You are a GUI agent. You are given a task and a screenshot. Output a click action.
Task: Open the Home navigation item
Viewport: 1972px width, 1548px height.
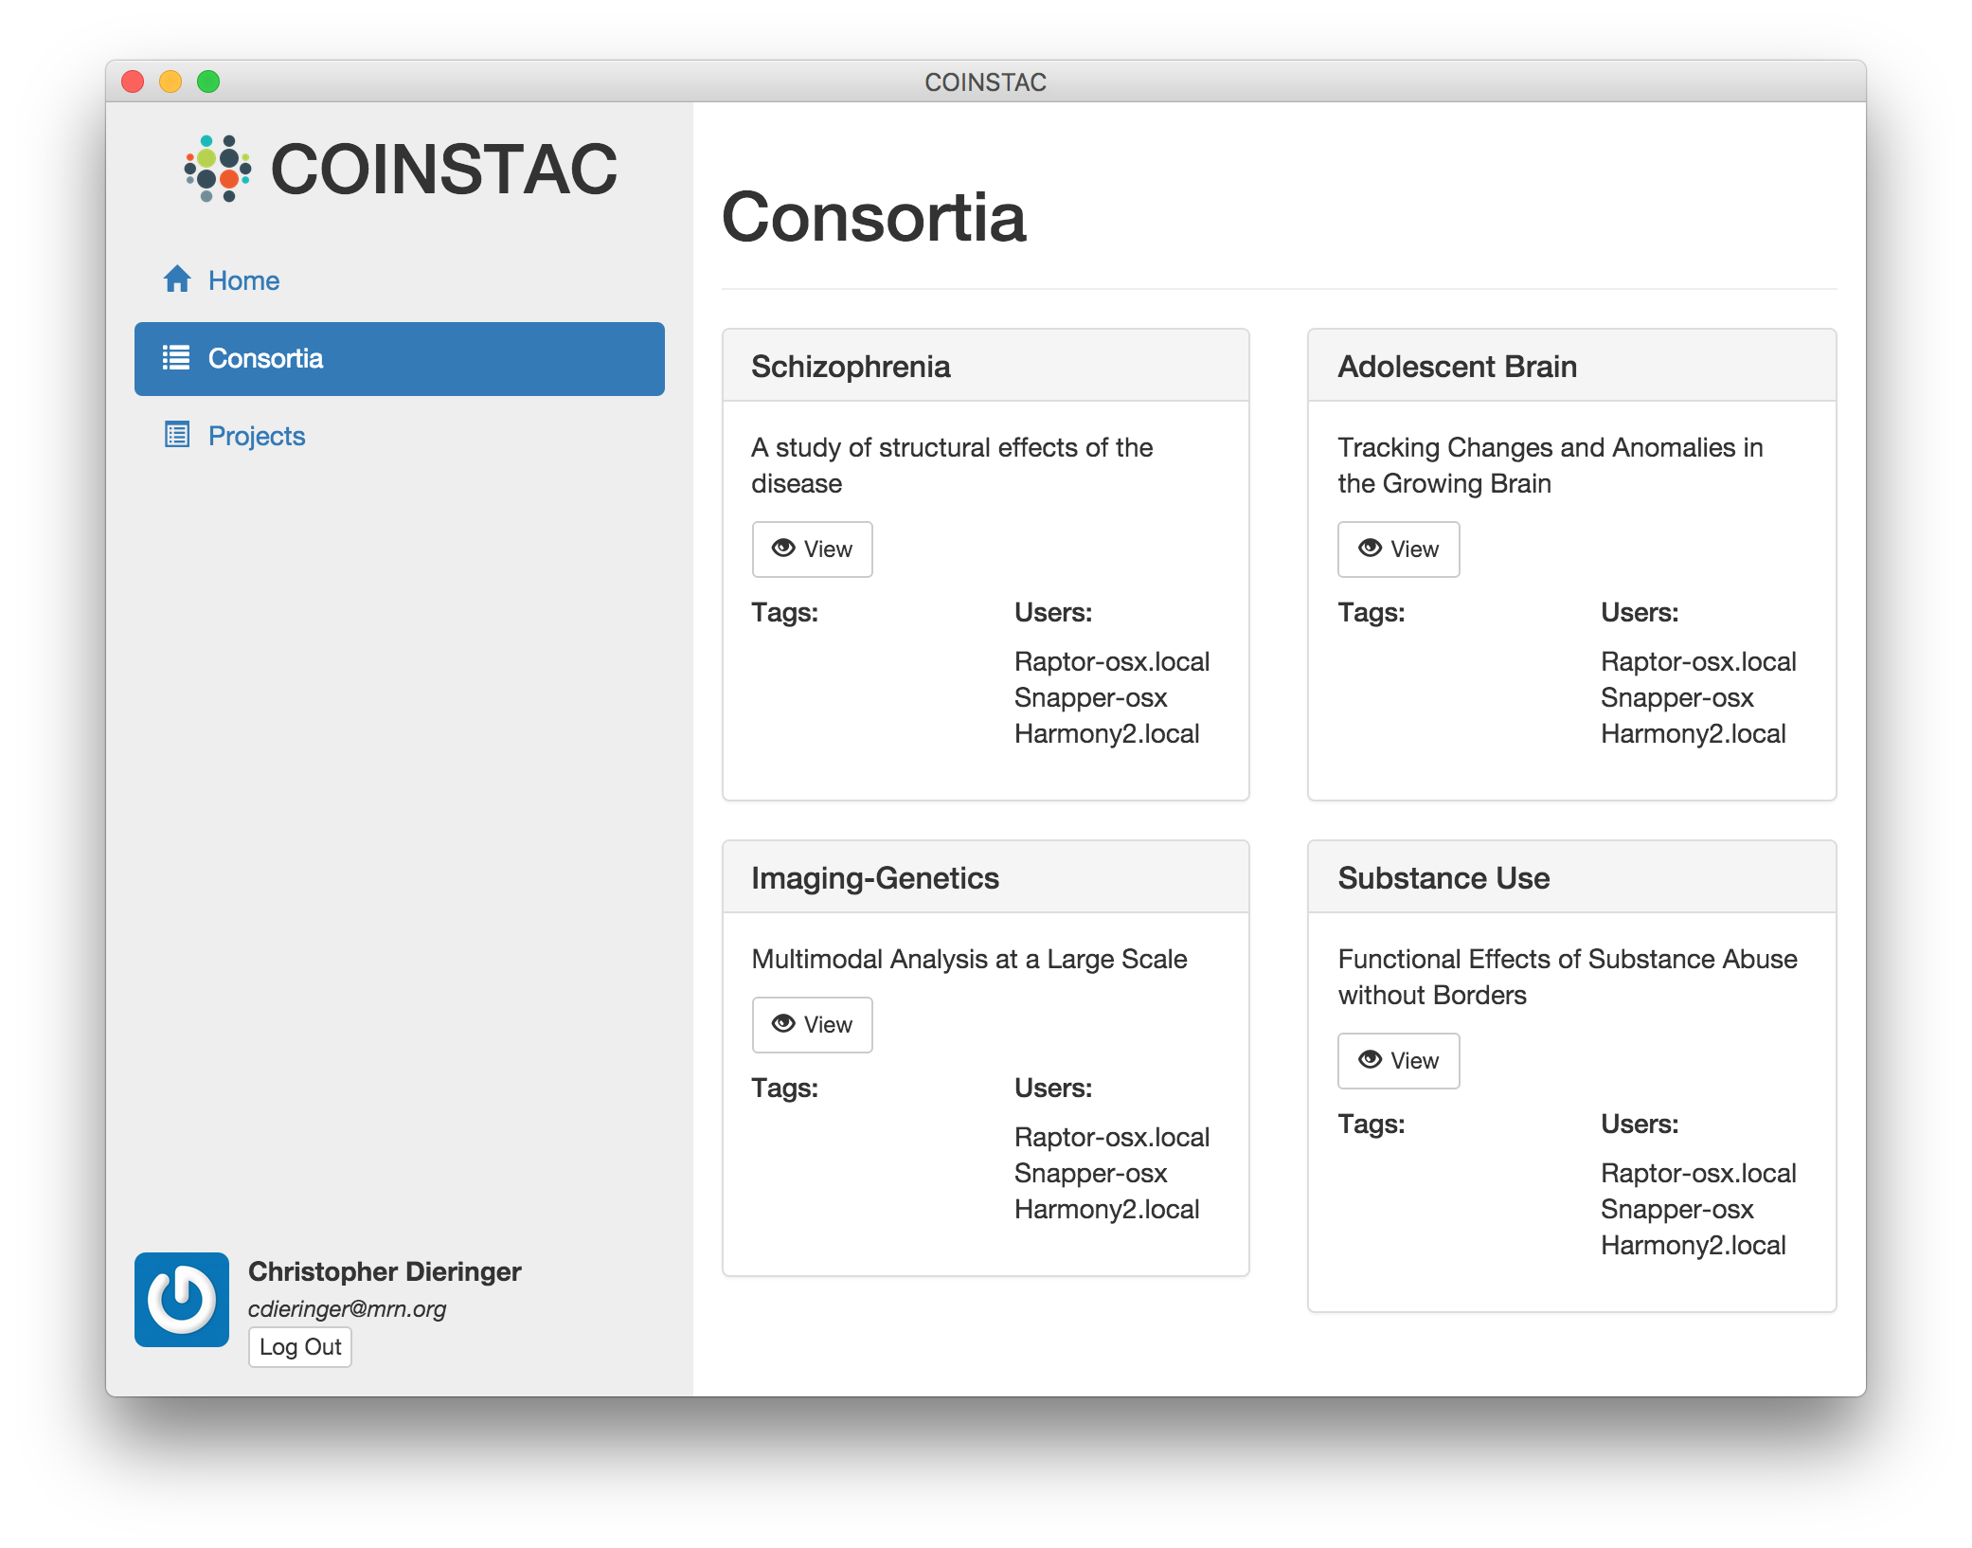click(243, 280)
